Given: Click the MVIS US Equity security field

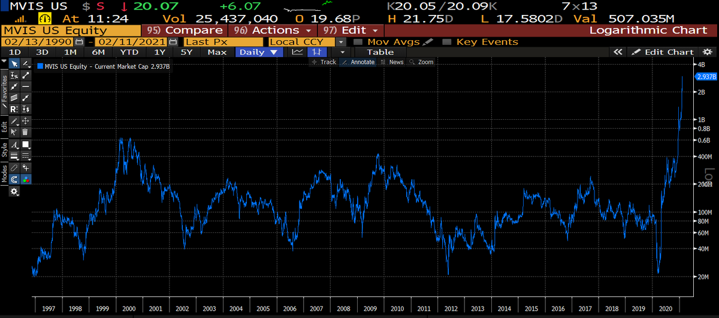Looking at the screenshot, I should point(71,30).
